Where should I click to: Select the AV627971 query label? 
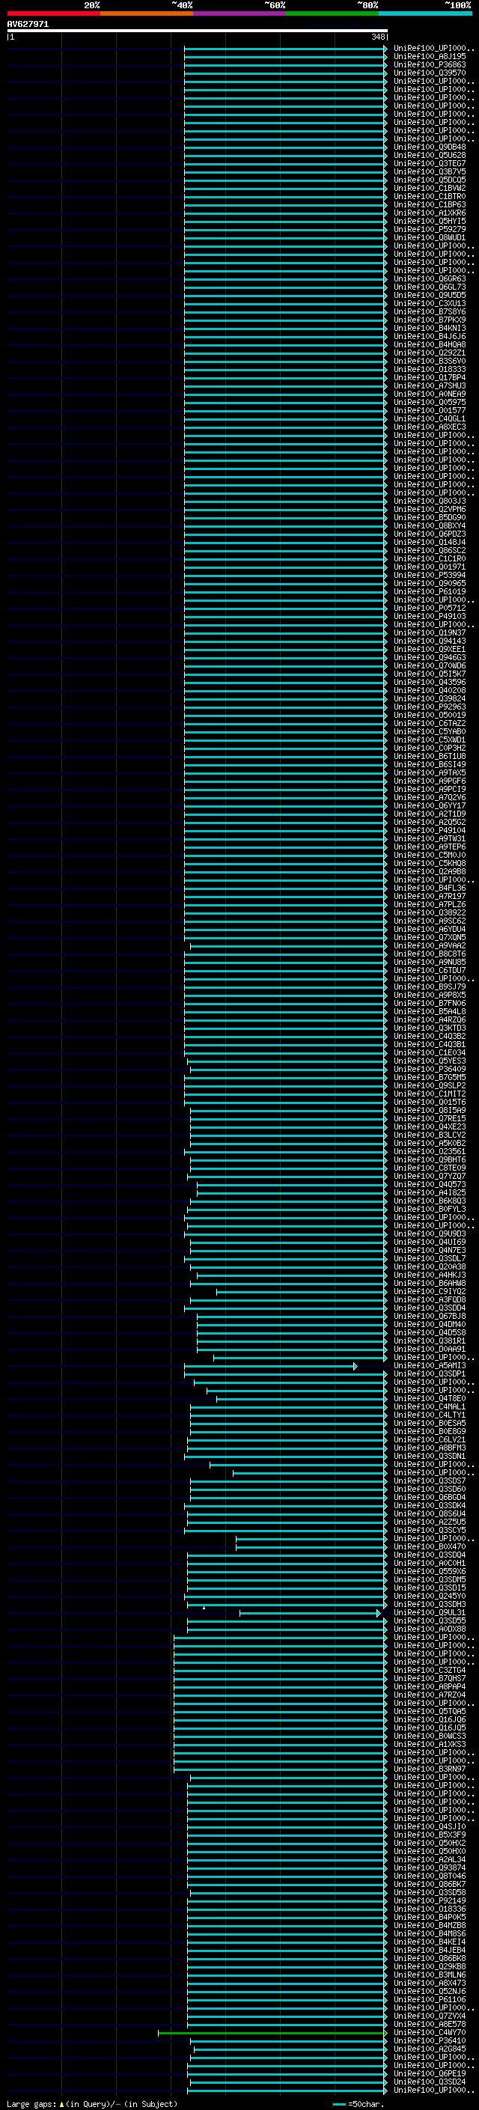tap(28, 25)
